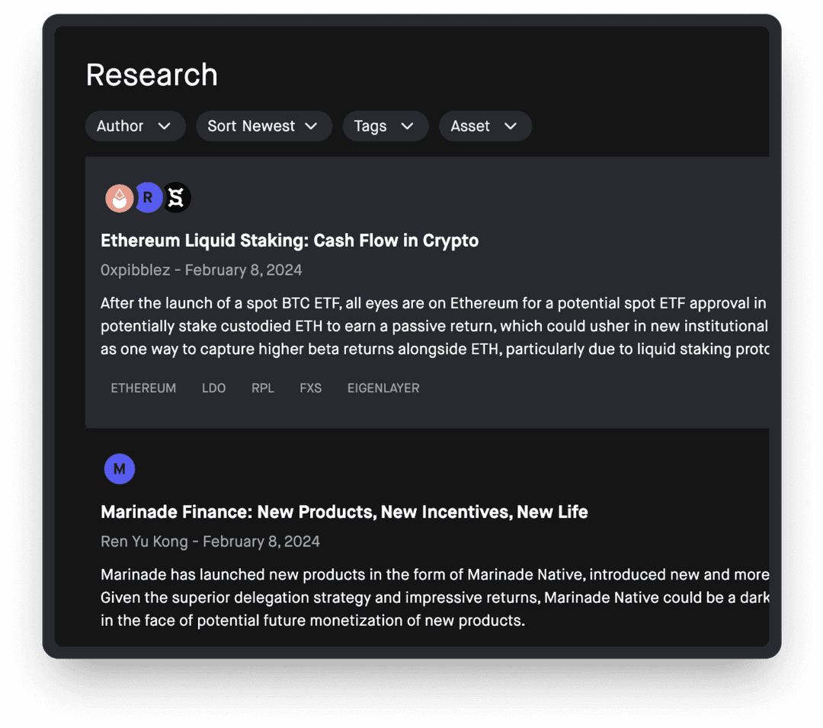Open the Ethereum Liquid Staking article
This screenshot has width=823, height=728.
(x=290, y=240)
